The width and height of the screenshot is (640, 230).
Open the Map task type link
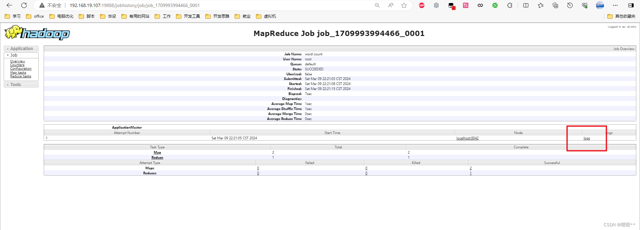157,153
